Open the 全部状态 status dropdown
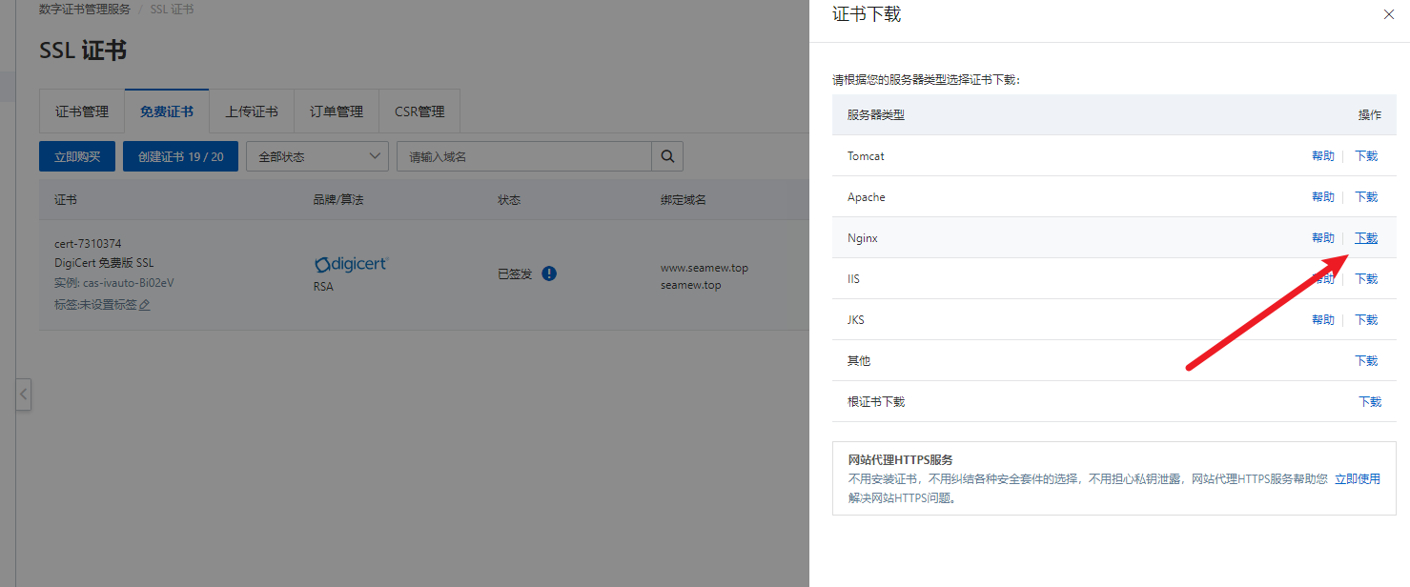 [317, 156]
